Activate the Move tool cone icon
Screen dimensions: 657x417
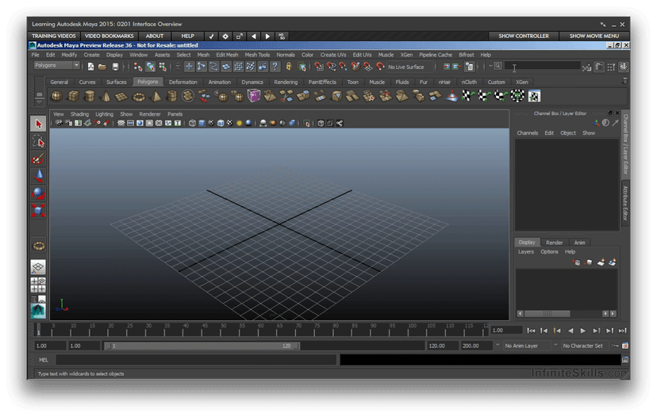(x=39, y=176)
